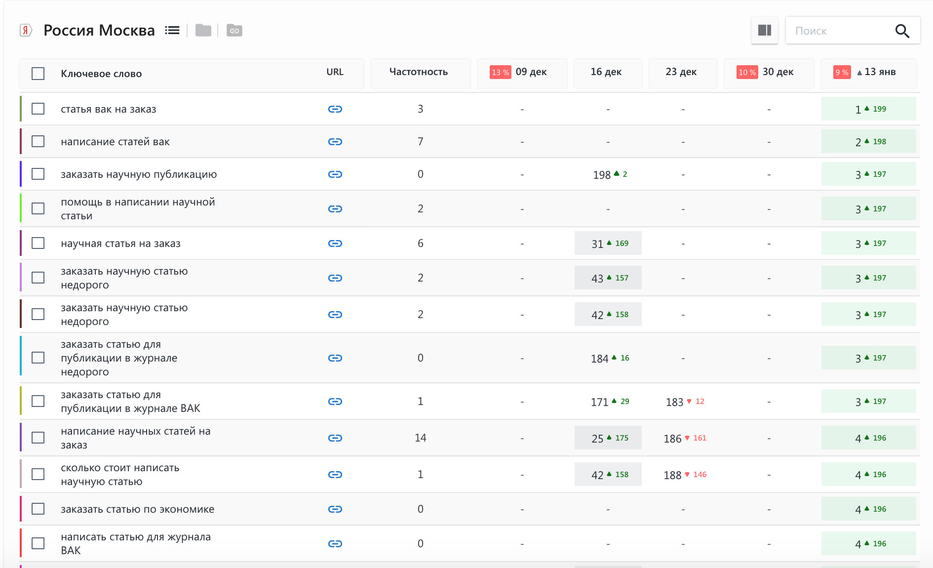Viewport: 933px width, 568px height.
Task: Open URL link for заказать статью по экономике
Action: (335, 509)
